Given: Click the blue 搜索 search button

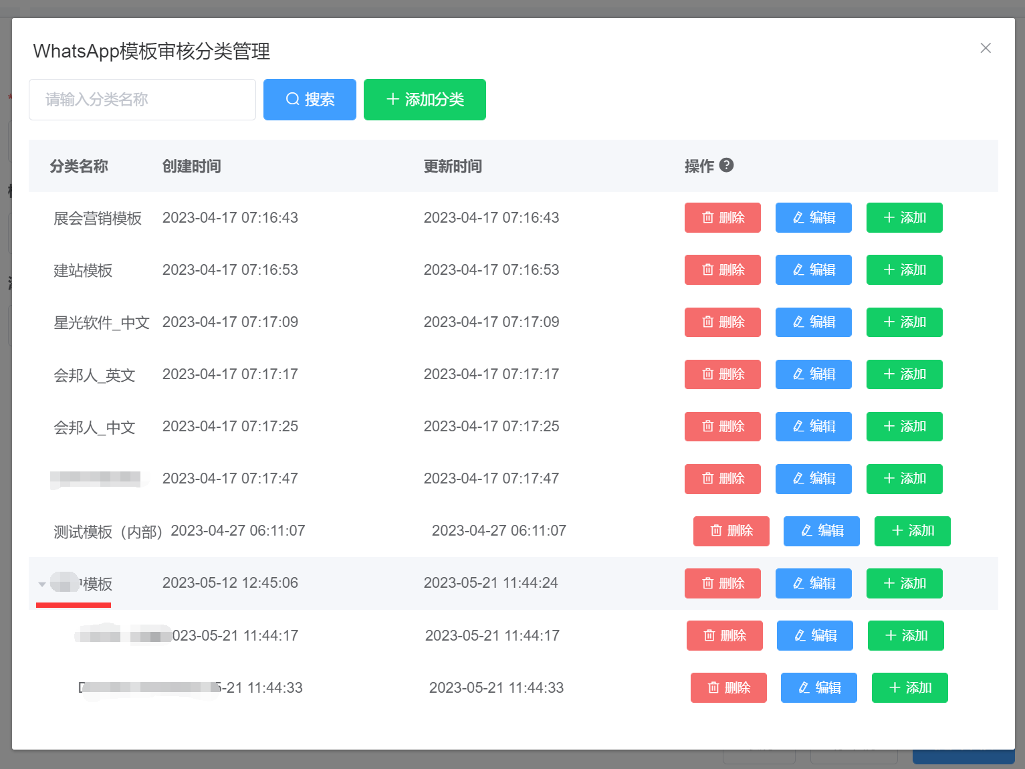Looking at the screenshot, I should point(310,100).
